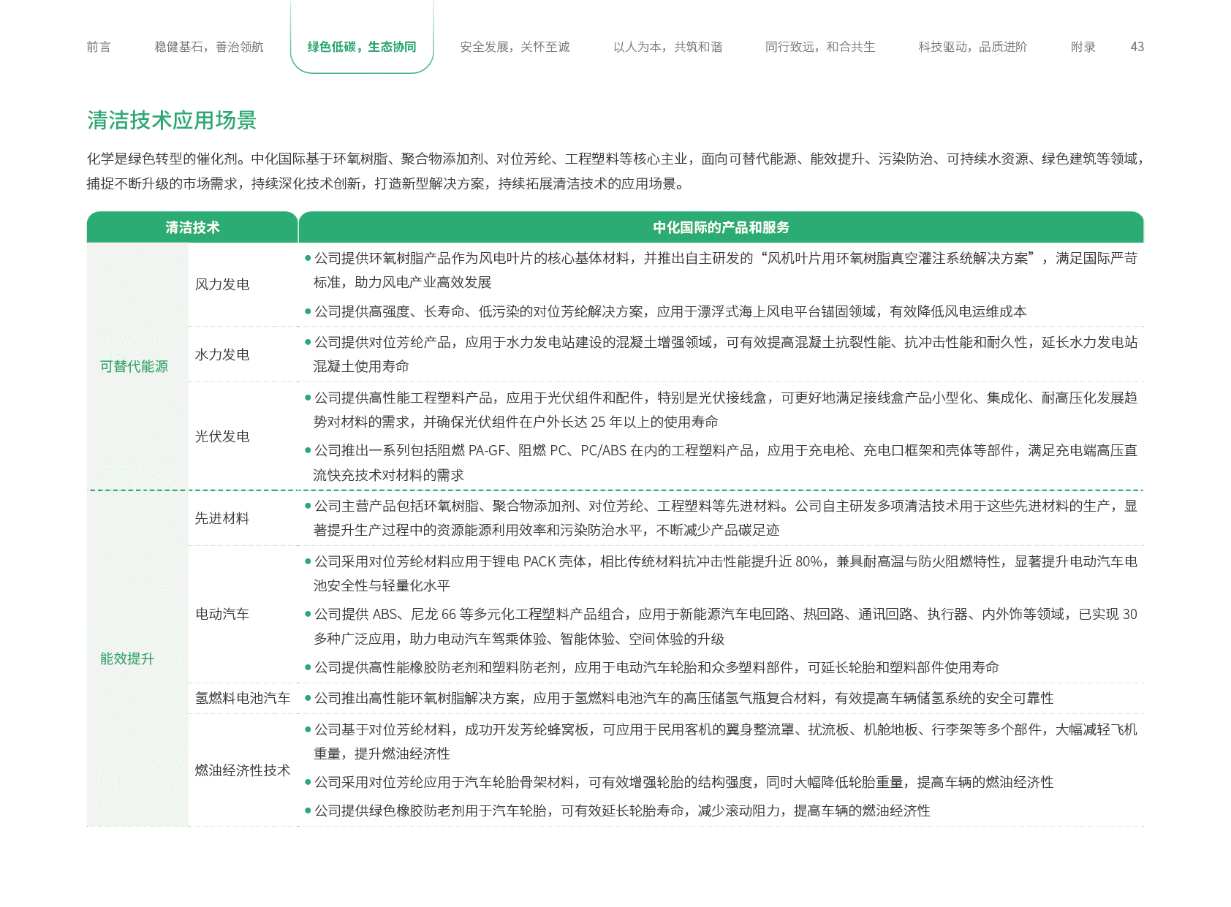Select the 中化国际的产品和服务 column header
This screenshot has height=907, width=1231.
(721, 227)
